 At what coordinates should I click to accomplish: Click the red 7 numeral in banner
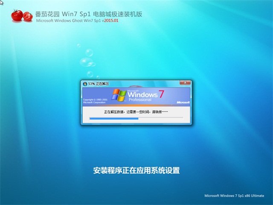(161, 94)
